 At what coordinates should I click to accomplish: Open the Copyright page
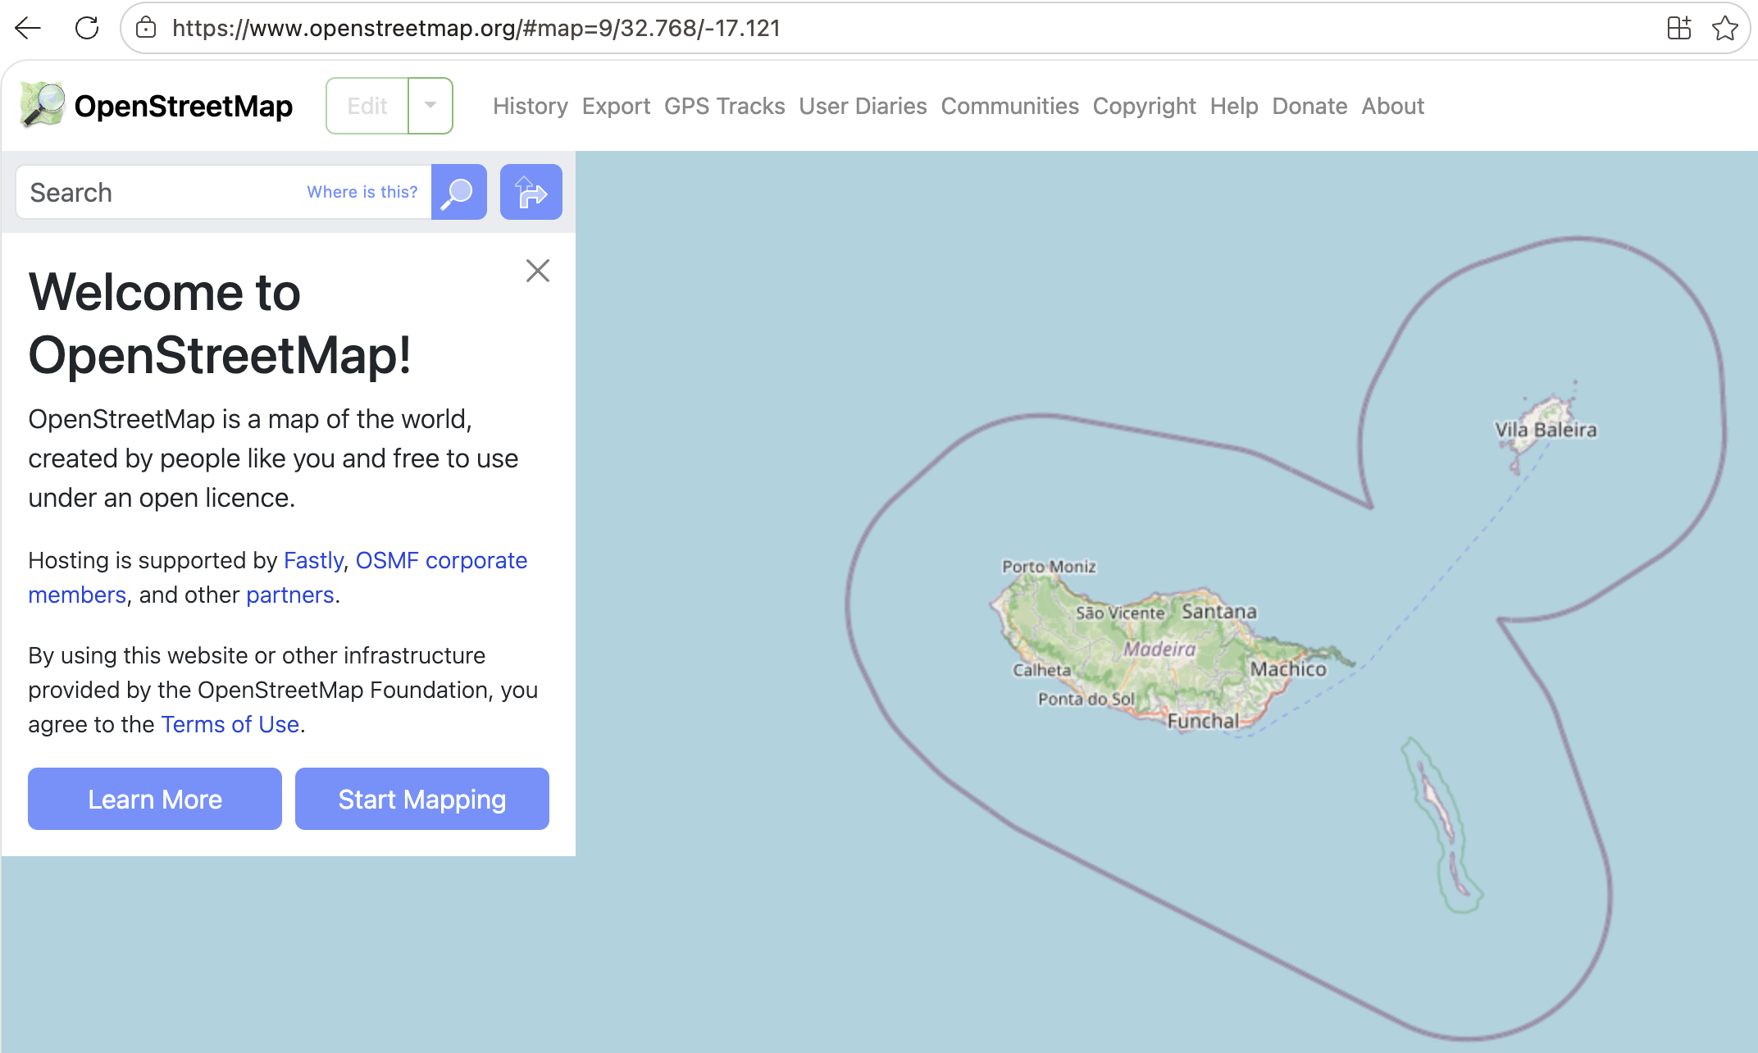pos(1144,106)
